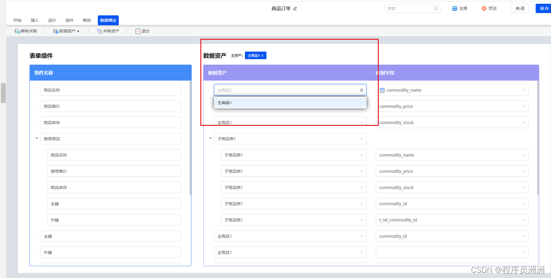Open the 数据资产 dropdown menu

pyautogui.click(x=66, y=31)
